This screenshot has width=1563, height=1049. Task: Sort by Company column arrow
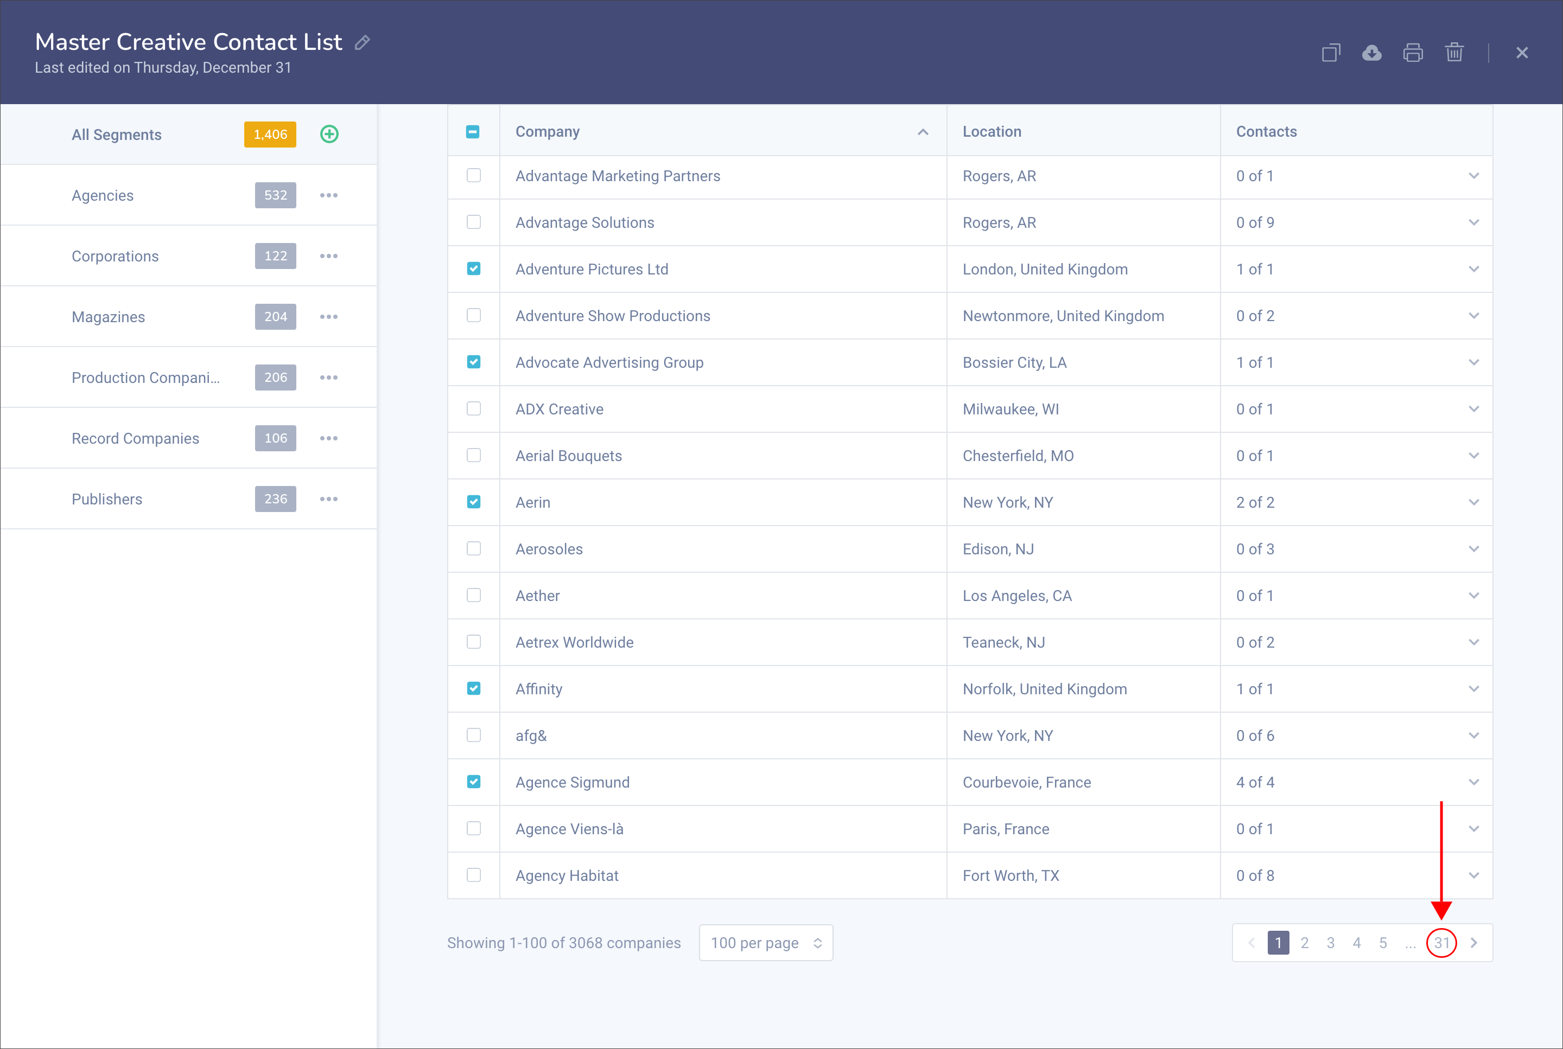pos(923,132)
